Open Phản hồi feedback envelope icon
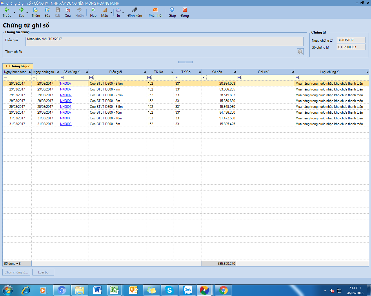This screenshot has height=296, width=371. [x=155, y=10]
